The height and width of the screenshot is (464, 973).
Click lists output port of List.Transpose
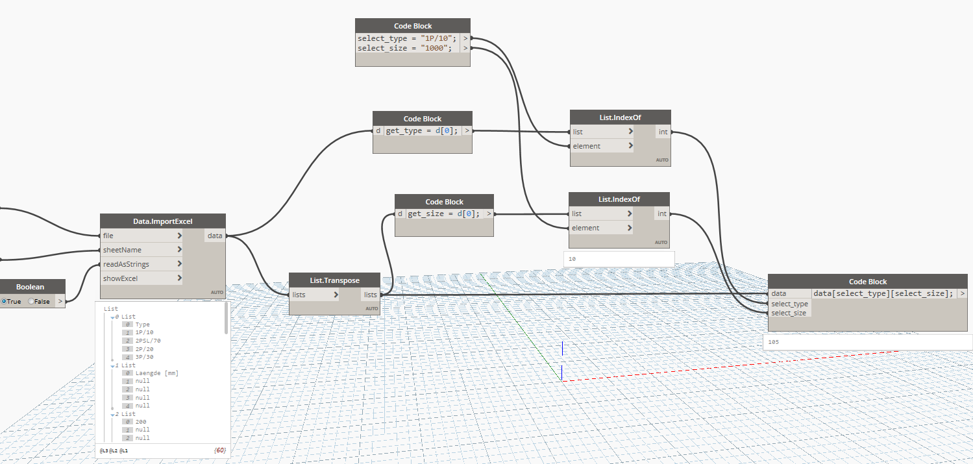point(370,295)
